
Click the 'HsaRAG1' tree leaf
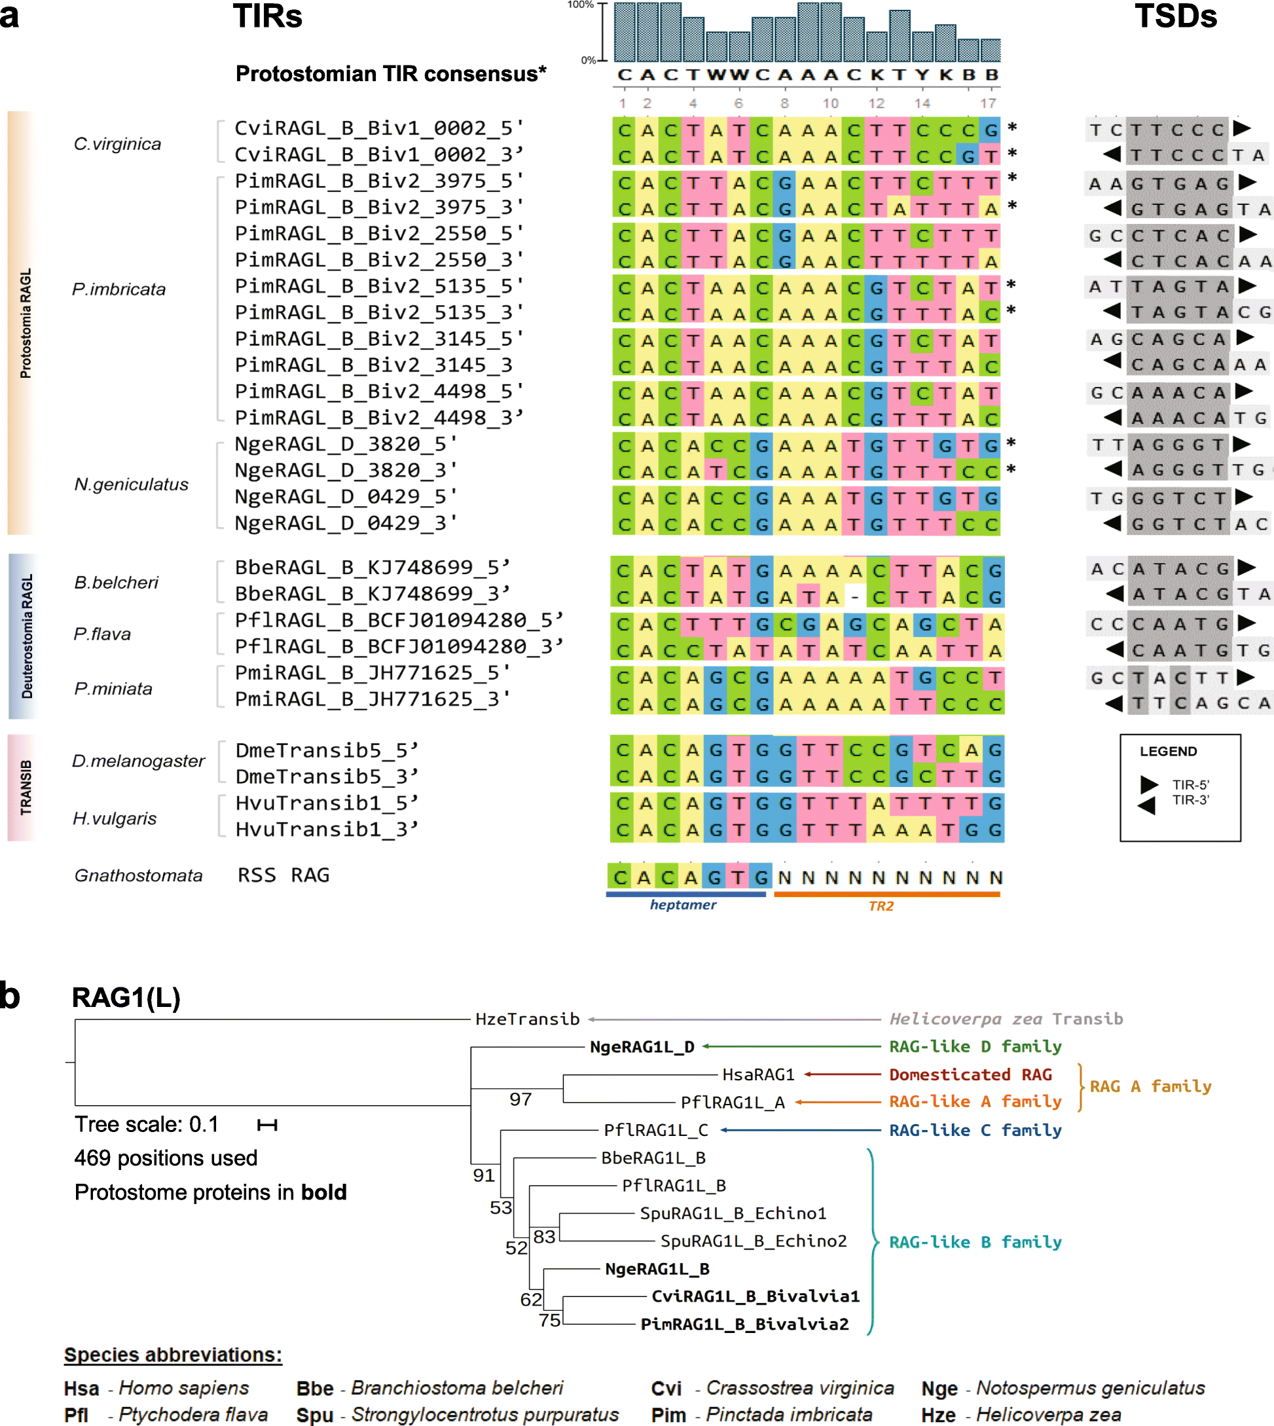tap(759, 1074)
